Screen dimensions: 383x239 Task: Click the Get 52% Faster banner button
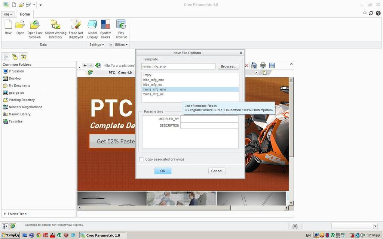point(113,141)
